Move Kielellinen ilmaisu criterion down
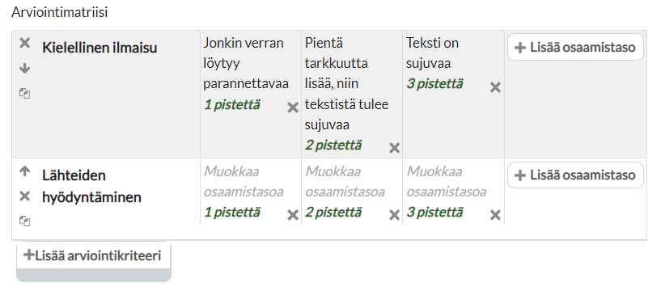The height and width of the screenshot is (295, 661). [25, 68]
